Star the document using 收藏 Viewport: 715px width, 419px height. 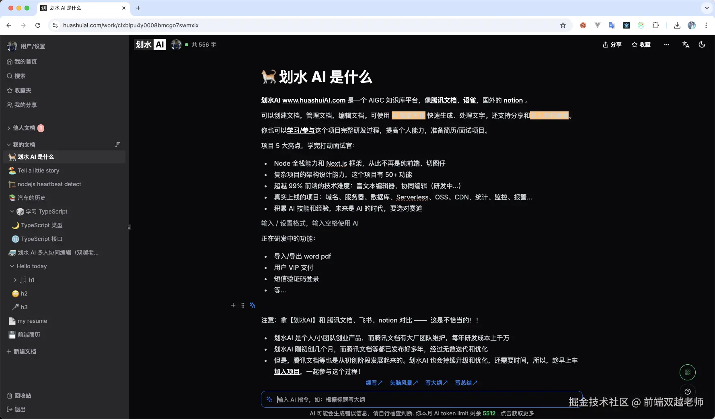click(641, 45)
